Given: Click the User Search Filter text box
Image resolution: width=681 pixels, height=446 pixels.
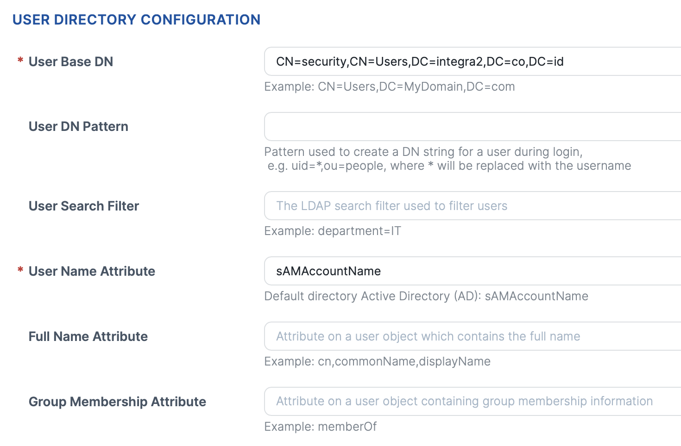Looking at the screenshot, I should click(473, 206).
